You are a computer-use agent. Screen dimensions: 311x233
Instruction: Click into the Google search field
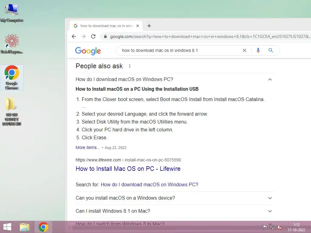[179, 50]
